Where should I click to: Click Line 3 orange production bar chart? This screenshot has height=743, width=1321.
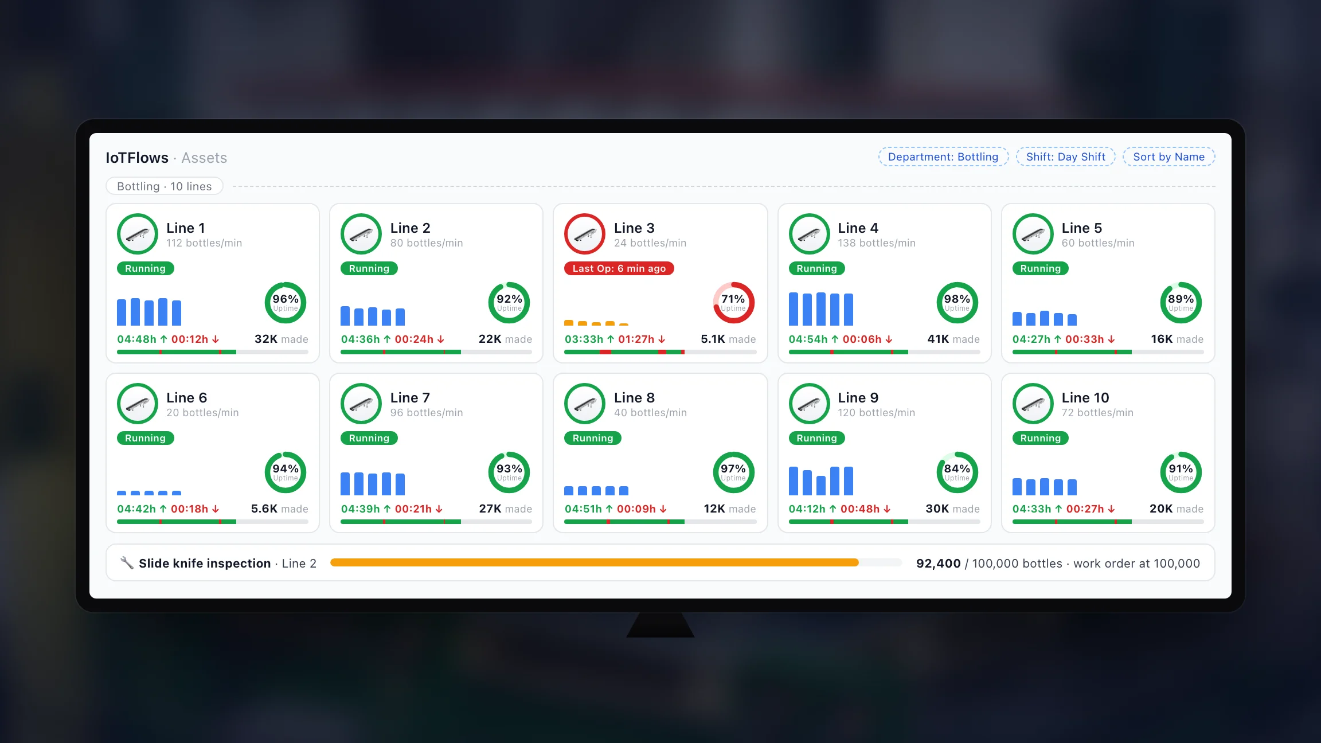[x=596, y=323]
